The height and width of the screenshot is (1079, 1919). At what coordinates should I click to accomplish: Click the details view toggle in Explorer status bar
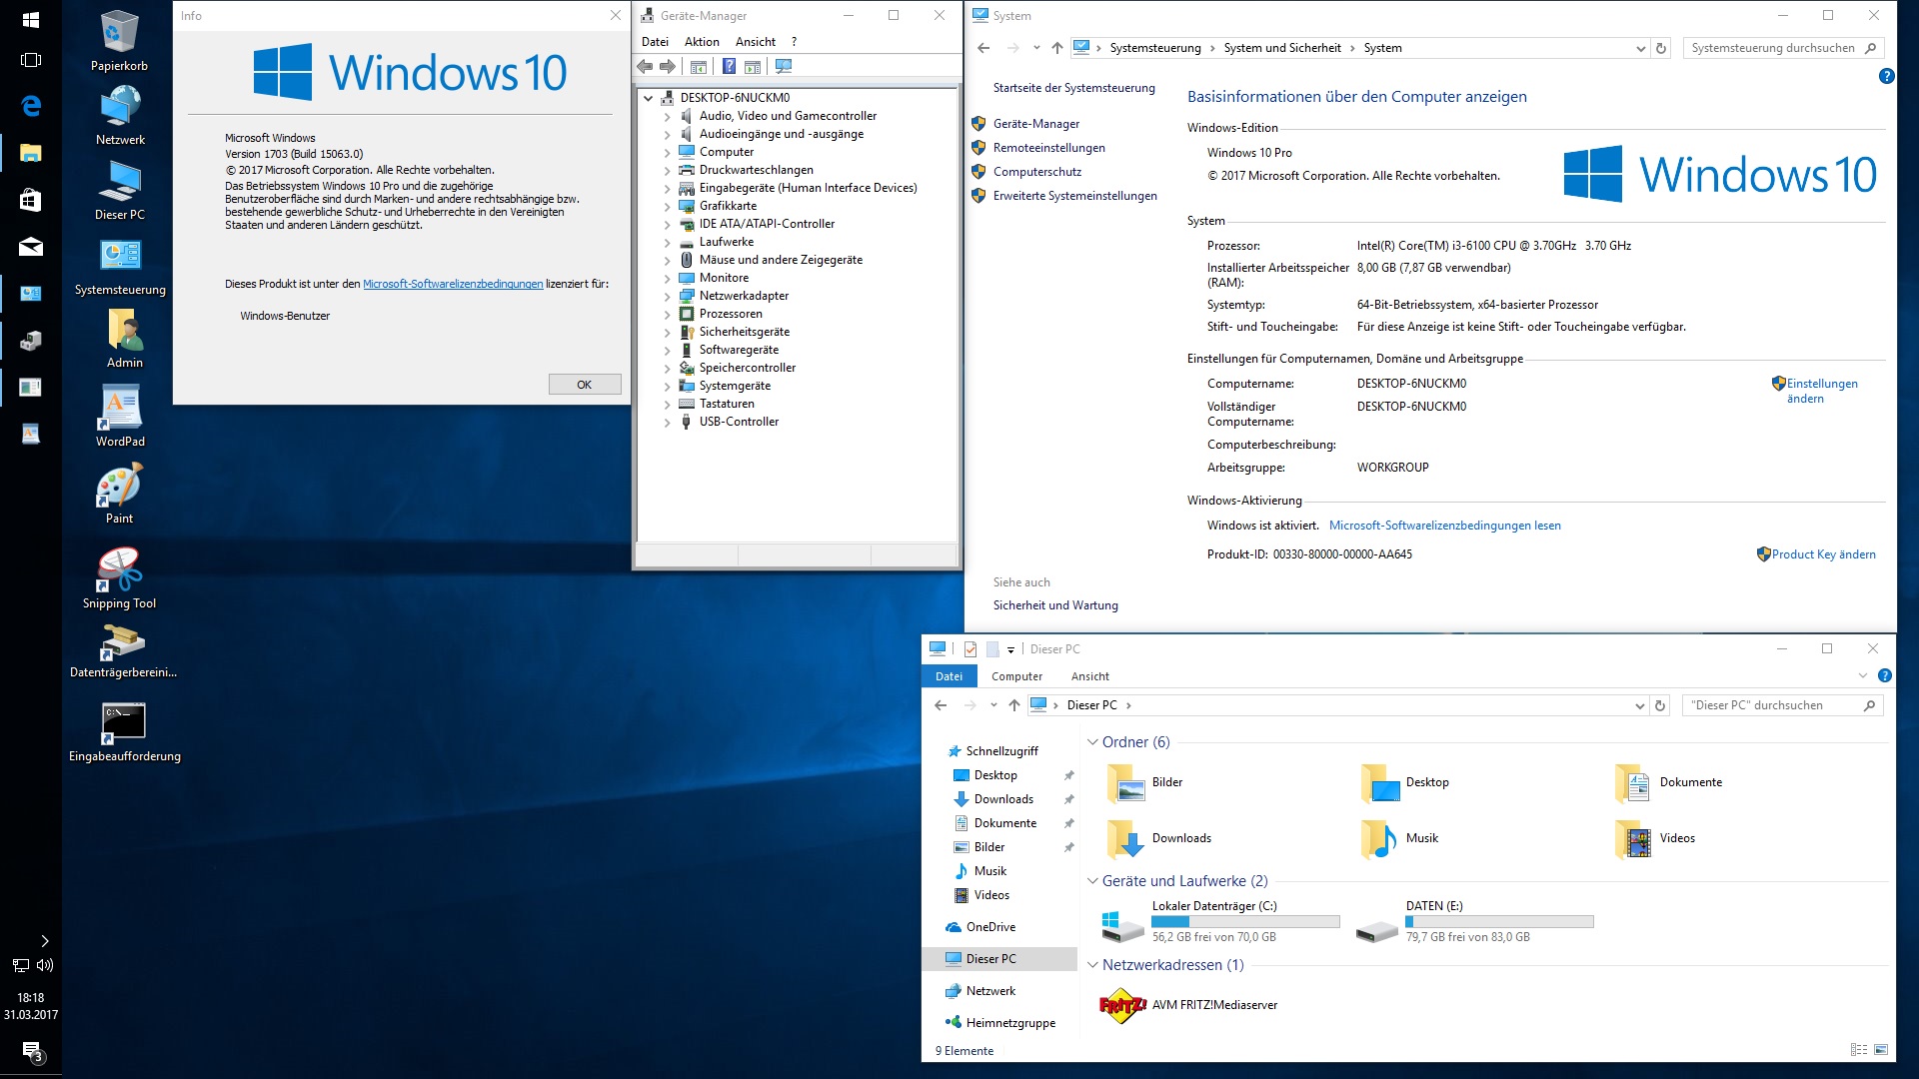[x=1858, y=1050]
